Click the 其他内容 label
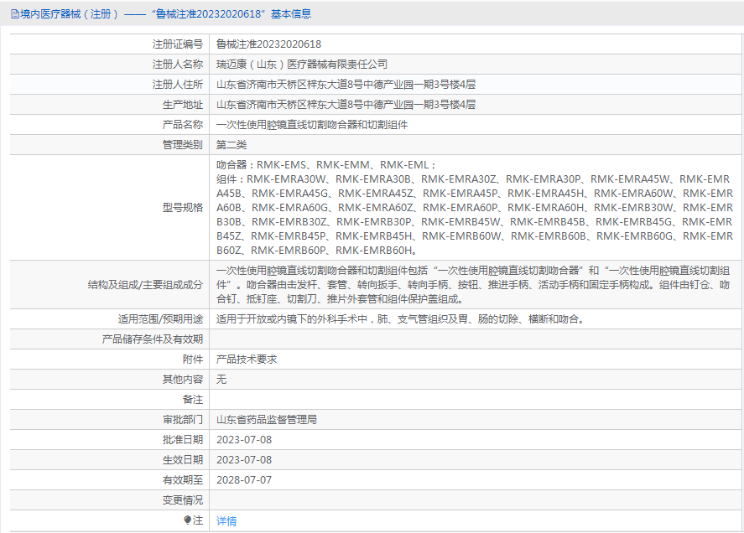This screenshot has width=744, height=533. tap(183, 379)
